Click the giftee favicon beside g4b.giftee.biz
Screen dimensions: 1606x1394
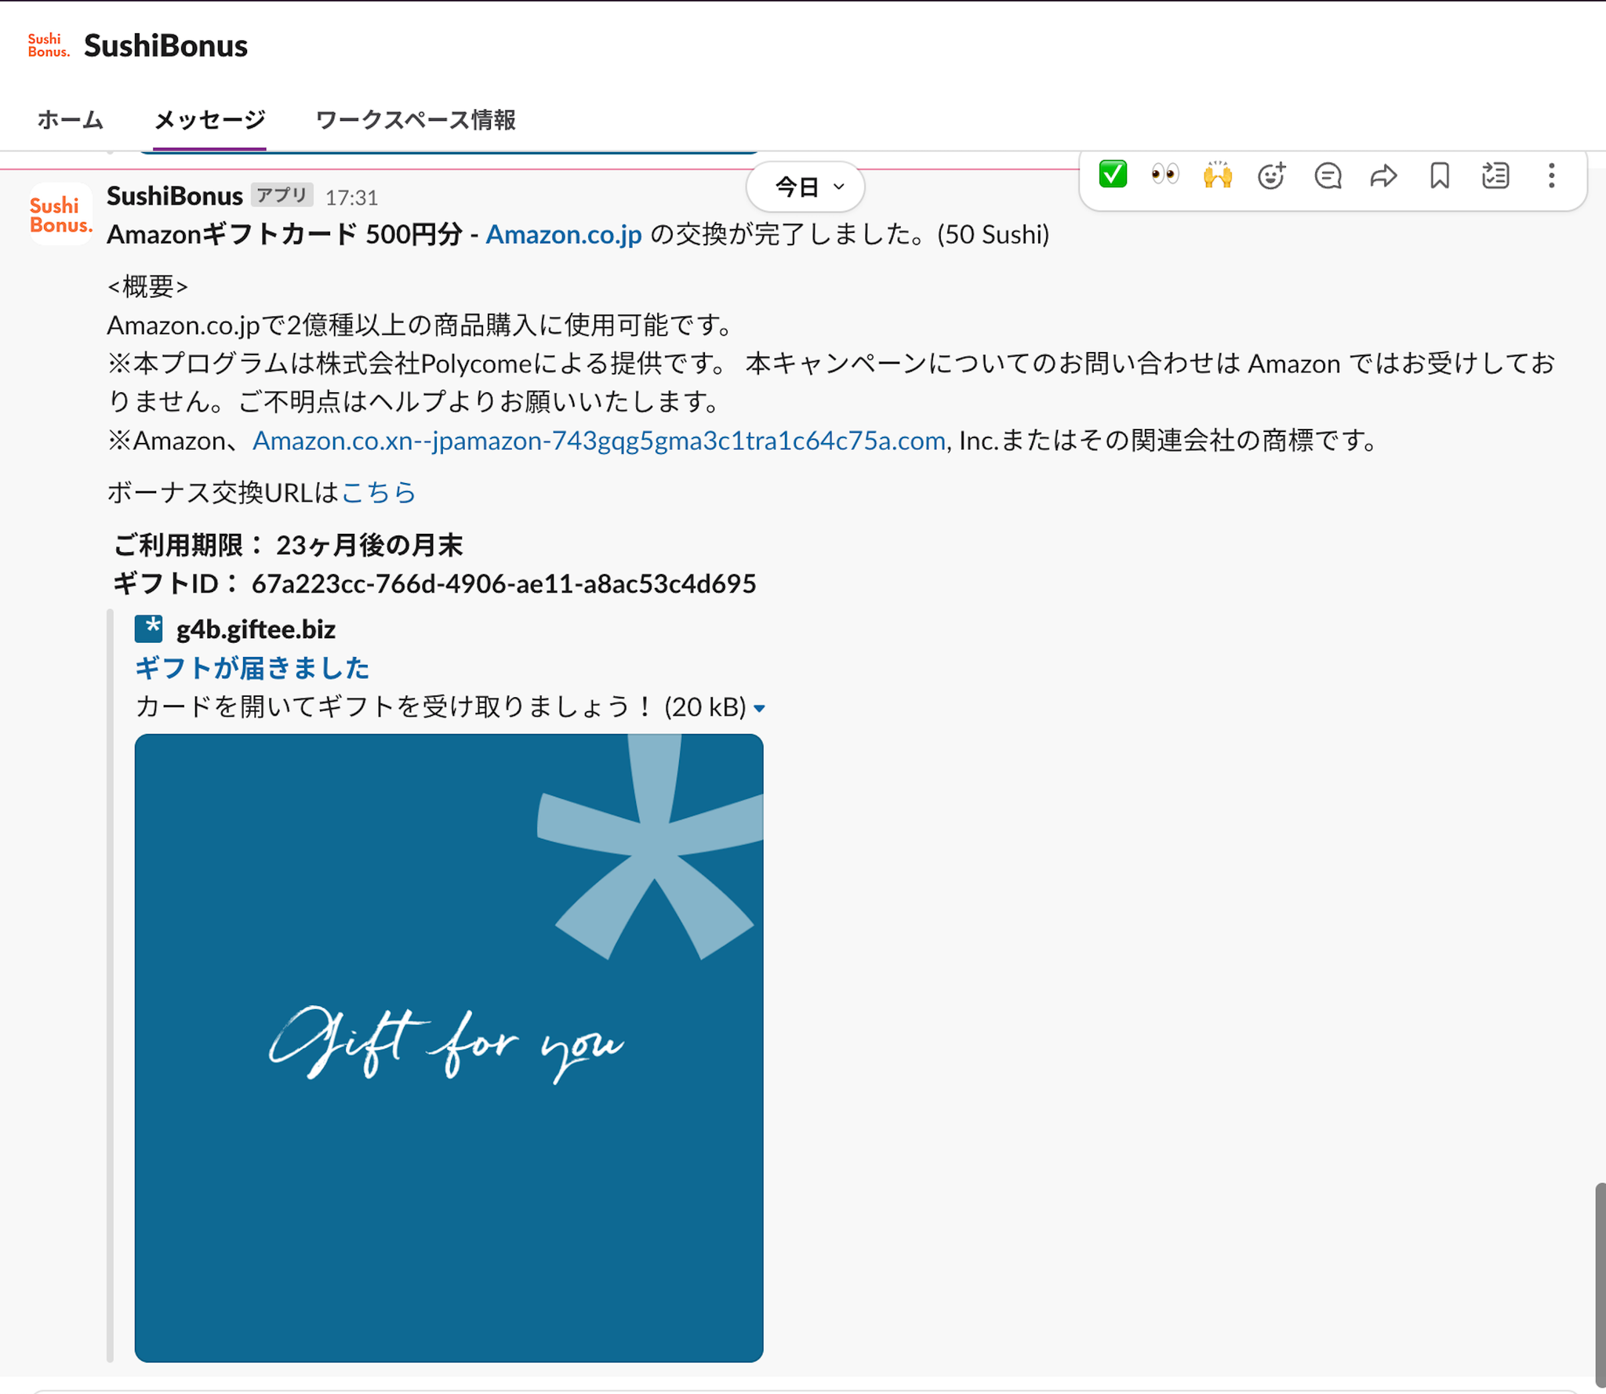[149, 629]
